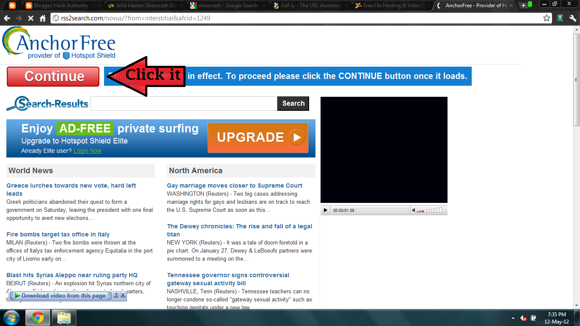Click the Already Elite user? text
The width and height of the screenshot is (580, 326).
47,151
